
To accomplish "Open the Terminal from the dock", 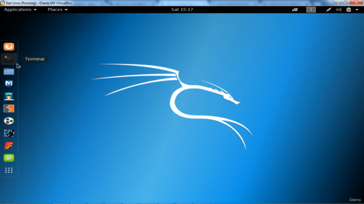I will pyautogui.click(x=9, y=59).
